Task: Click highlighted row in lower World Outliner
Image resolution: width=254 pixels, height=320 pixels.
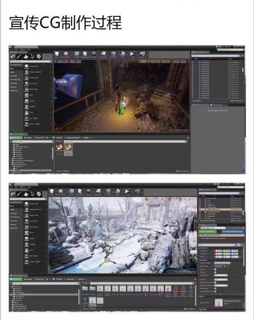Action: coord(221,210)
